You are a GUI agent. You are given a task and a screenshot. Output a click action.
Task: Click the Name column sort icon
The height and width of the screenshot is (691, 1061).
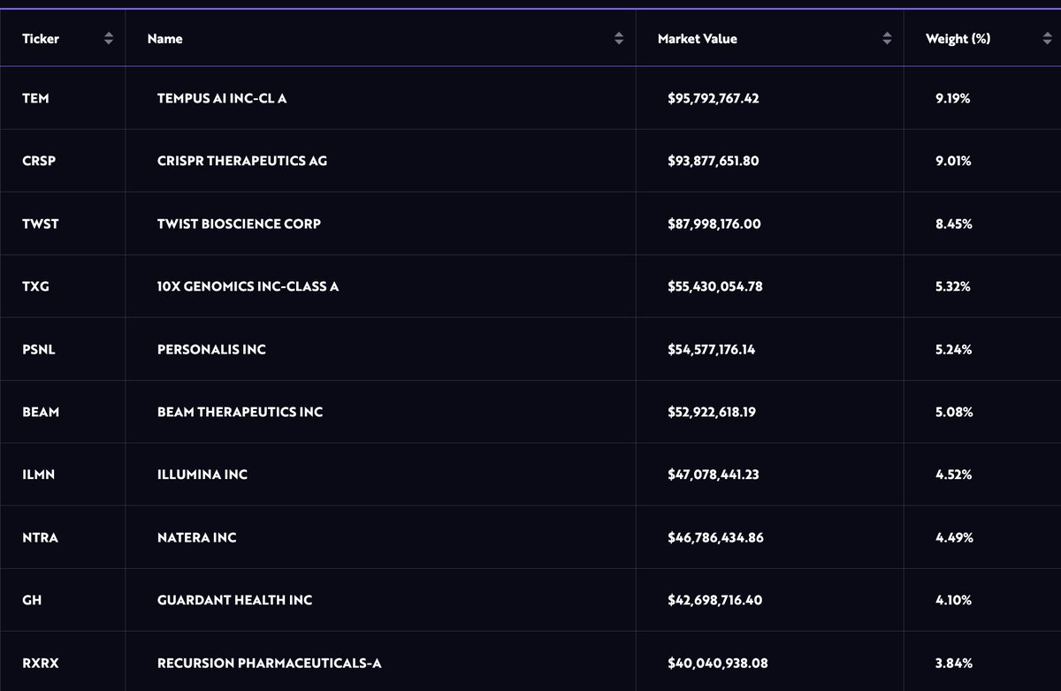[x=619, y=39]
